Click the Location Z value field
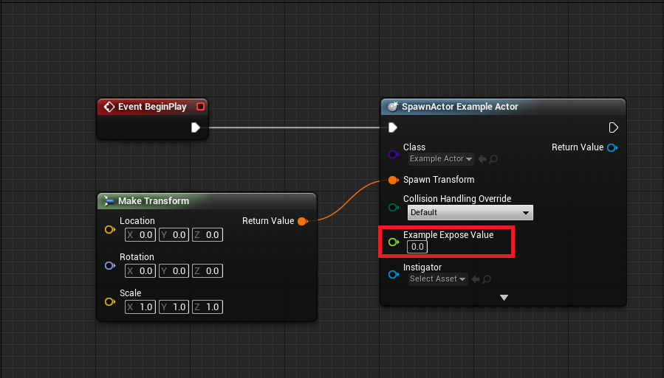The width and height of the screenshot is (664, 378). pyautogui.click(x=207, y=235)
